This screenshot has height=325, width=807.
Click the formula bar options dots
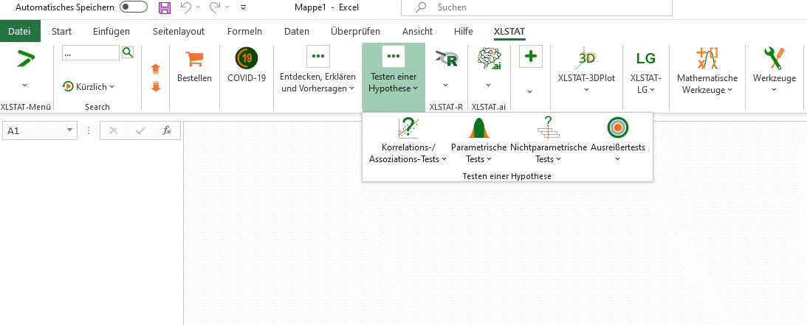[89, 131]
